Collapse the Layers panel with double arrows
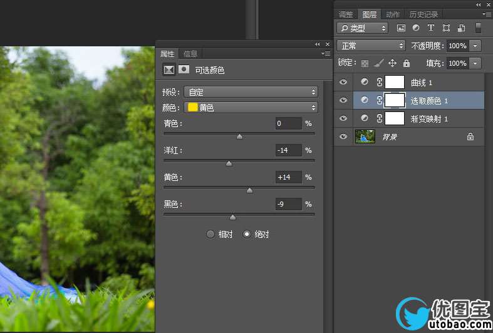The width and height of the screenshot is (493, 333). click(478, 5)
